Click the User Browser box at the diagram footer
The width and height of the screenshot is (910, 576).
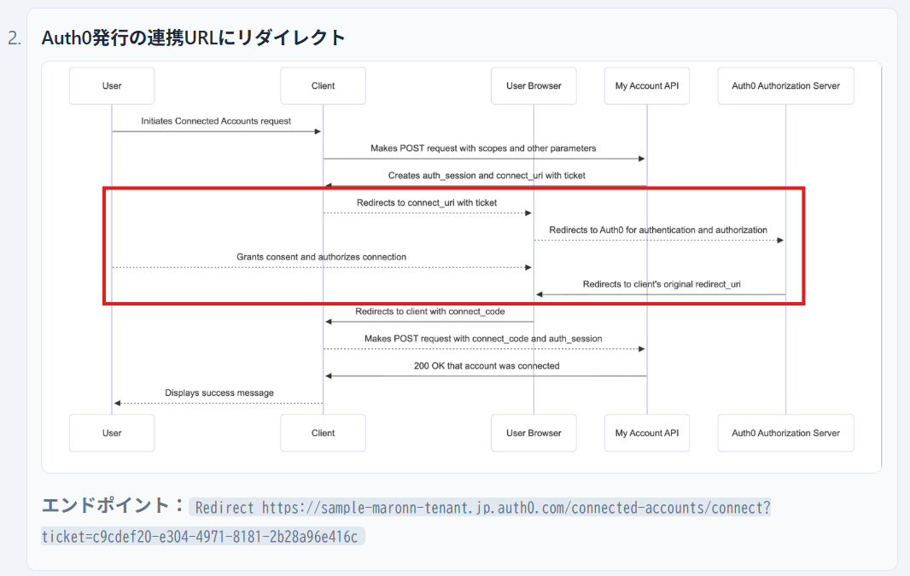point(534,433)
